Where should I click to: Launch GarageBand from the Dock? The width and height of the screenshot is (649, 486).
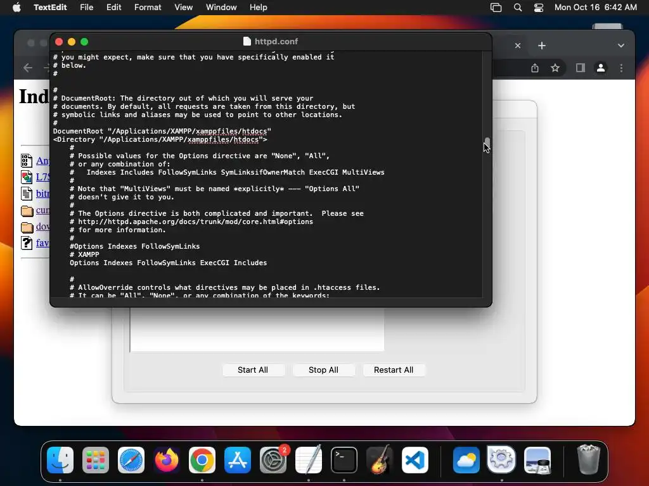click(x=380, y=460)
